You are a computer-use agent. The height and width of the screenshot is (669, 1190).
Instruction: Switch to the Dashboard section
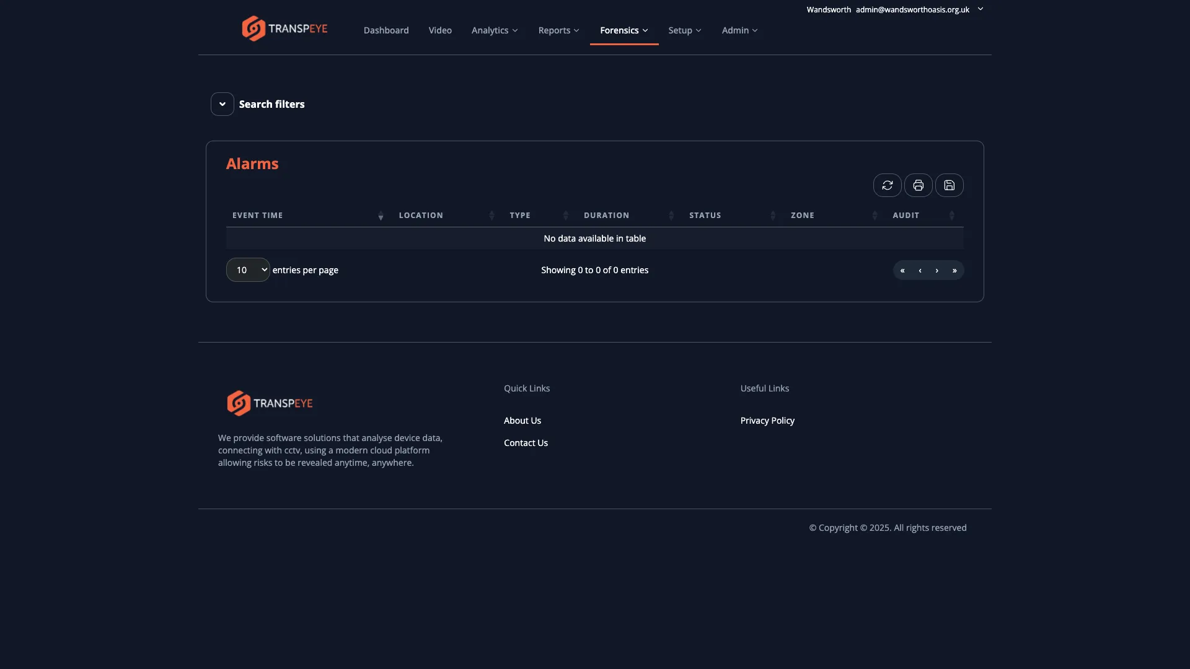386,30
